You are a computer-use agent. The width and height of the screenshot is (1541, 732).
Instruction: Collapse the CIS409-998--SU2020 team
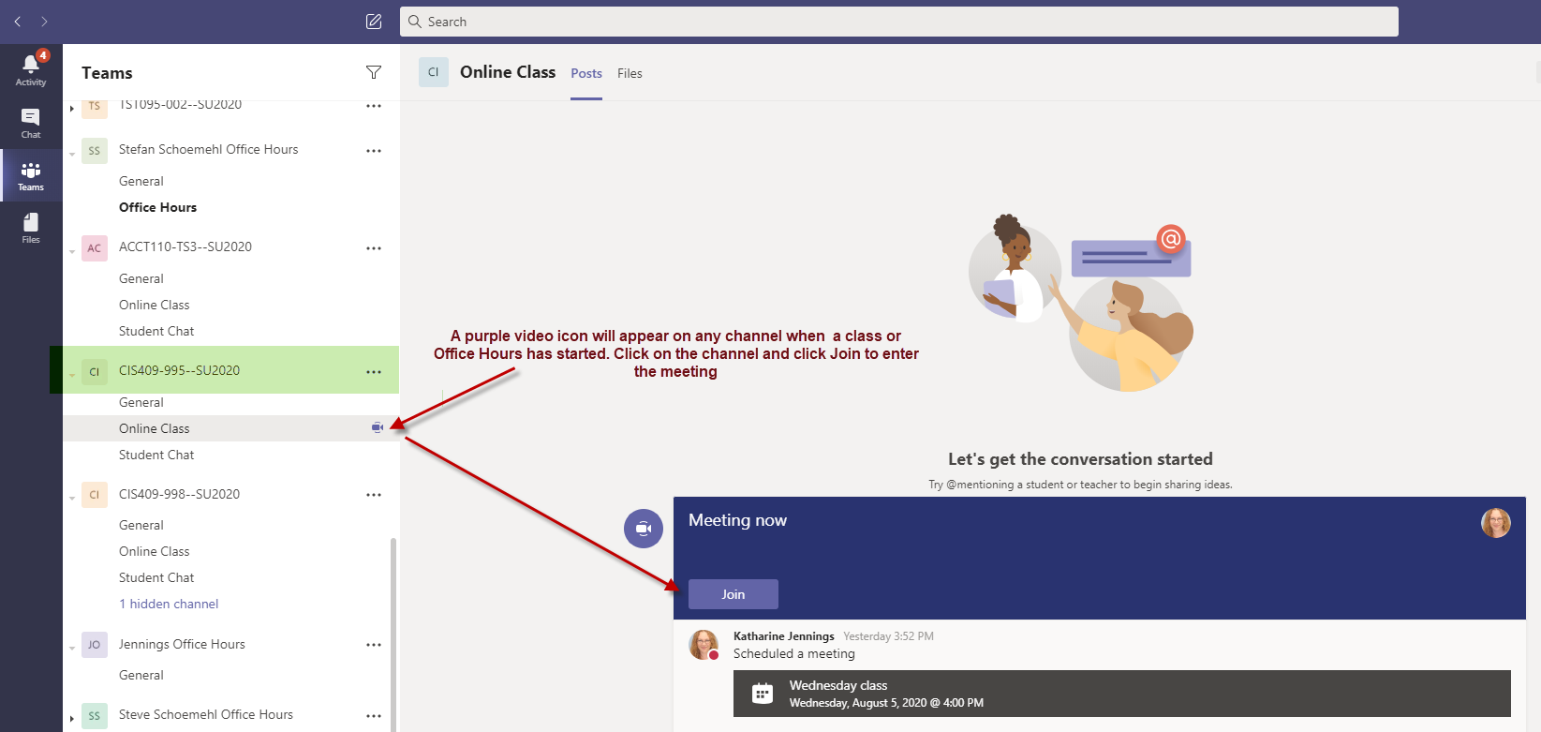click(72, 498)
